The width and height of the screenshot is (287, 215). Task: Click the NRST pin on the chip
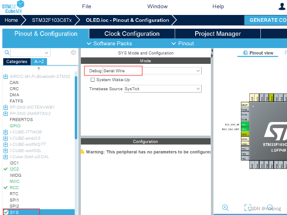pos(245,134)
